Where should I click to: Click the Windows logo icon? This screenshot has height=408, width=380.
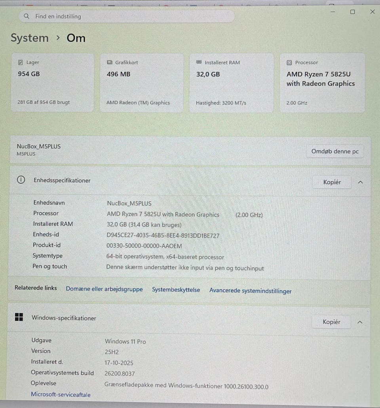(x=19, y=317)
